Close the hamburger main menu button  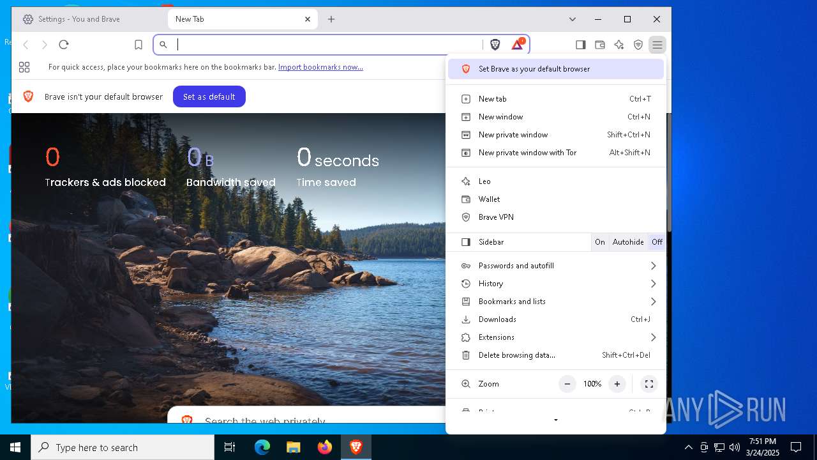[657, 45]
